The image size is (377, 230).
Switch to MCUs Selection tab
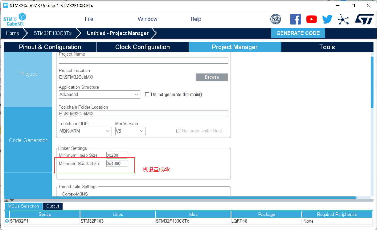click(23, 206)
